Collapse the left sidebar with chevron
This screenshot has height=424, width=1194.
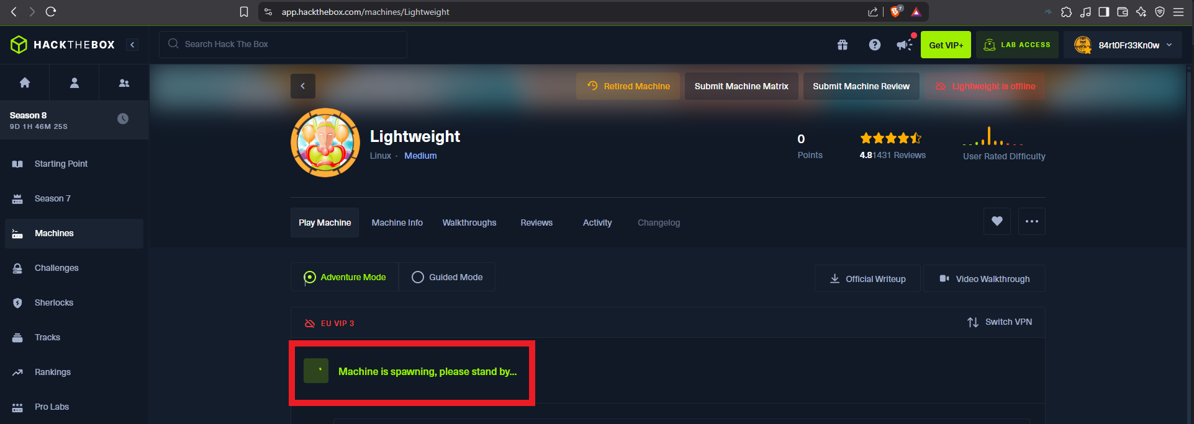click(132, 45)
